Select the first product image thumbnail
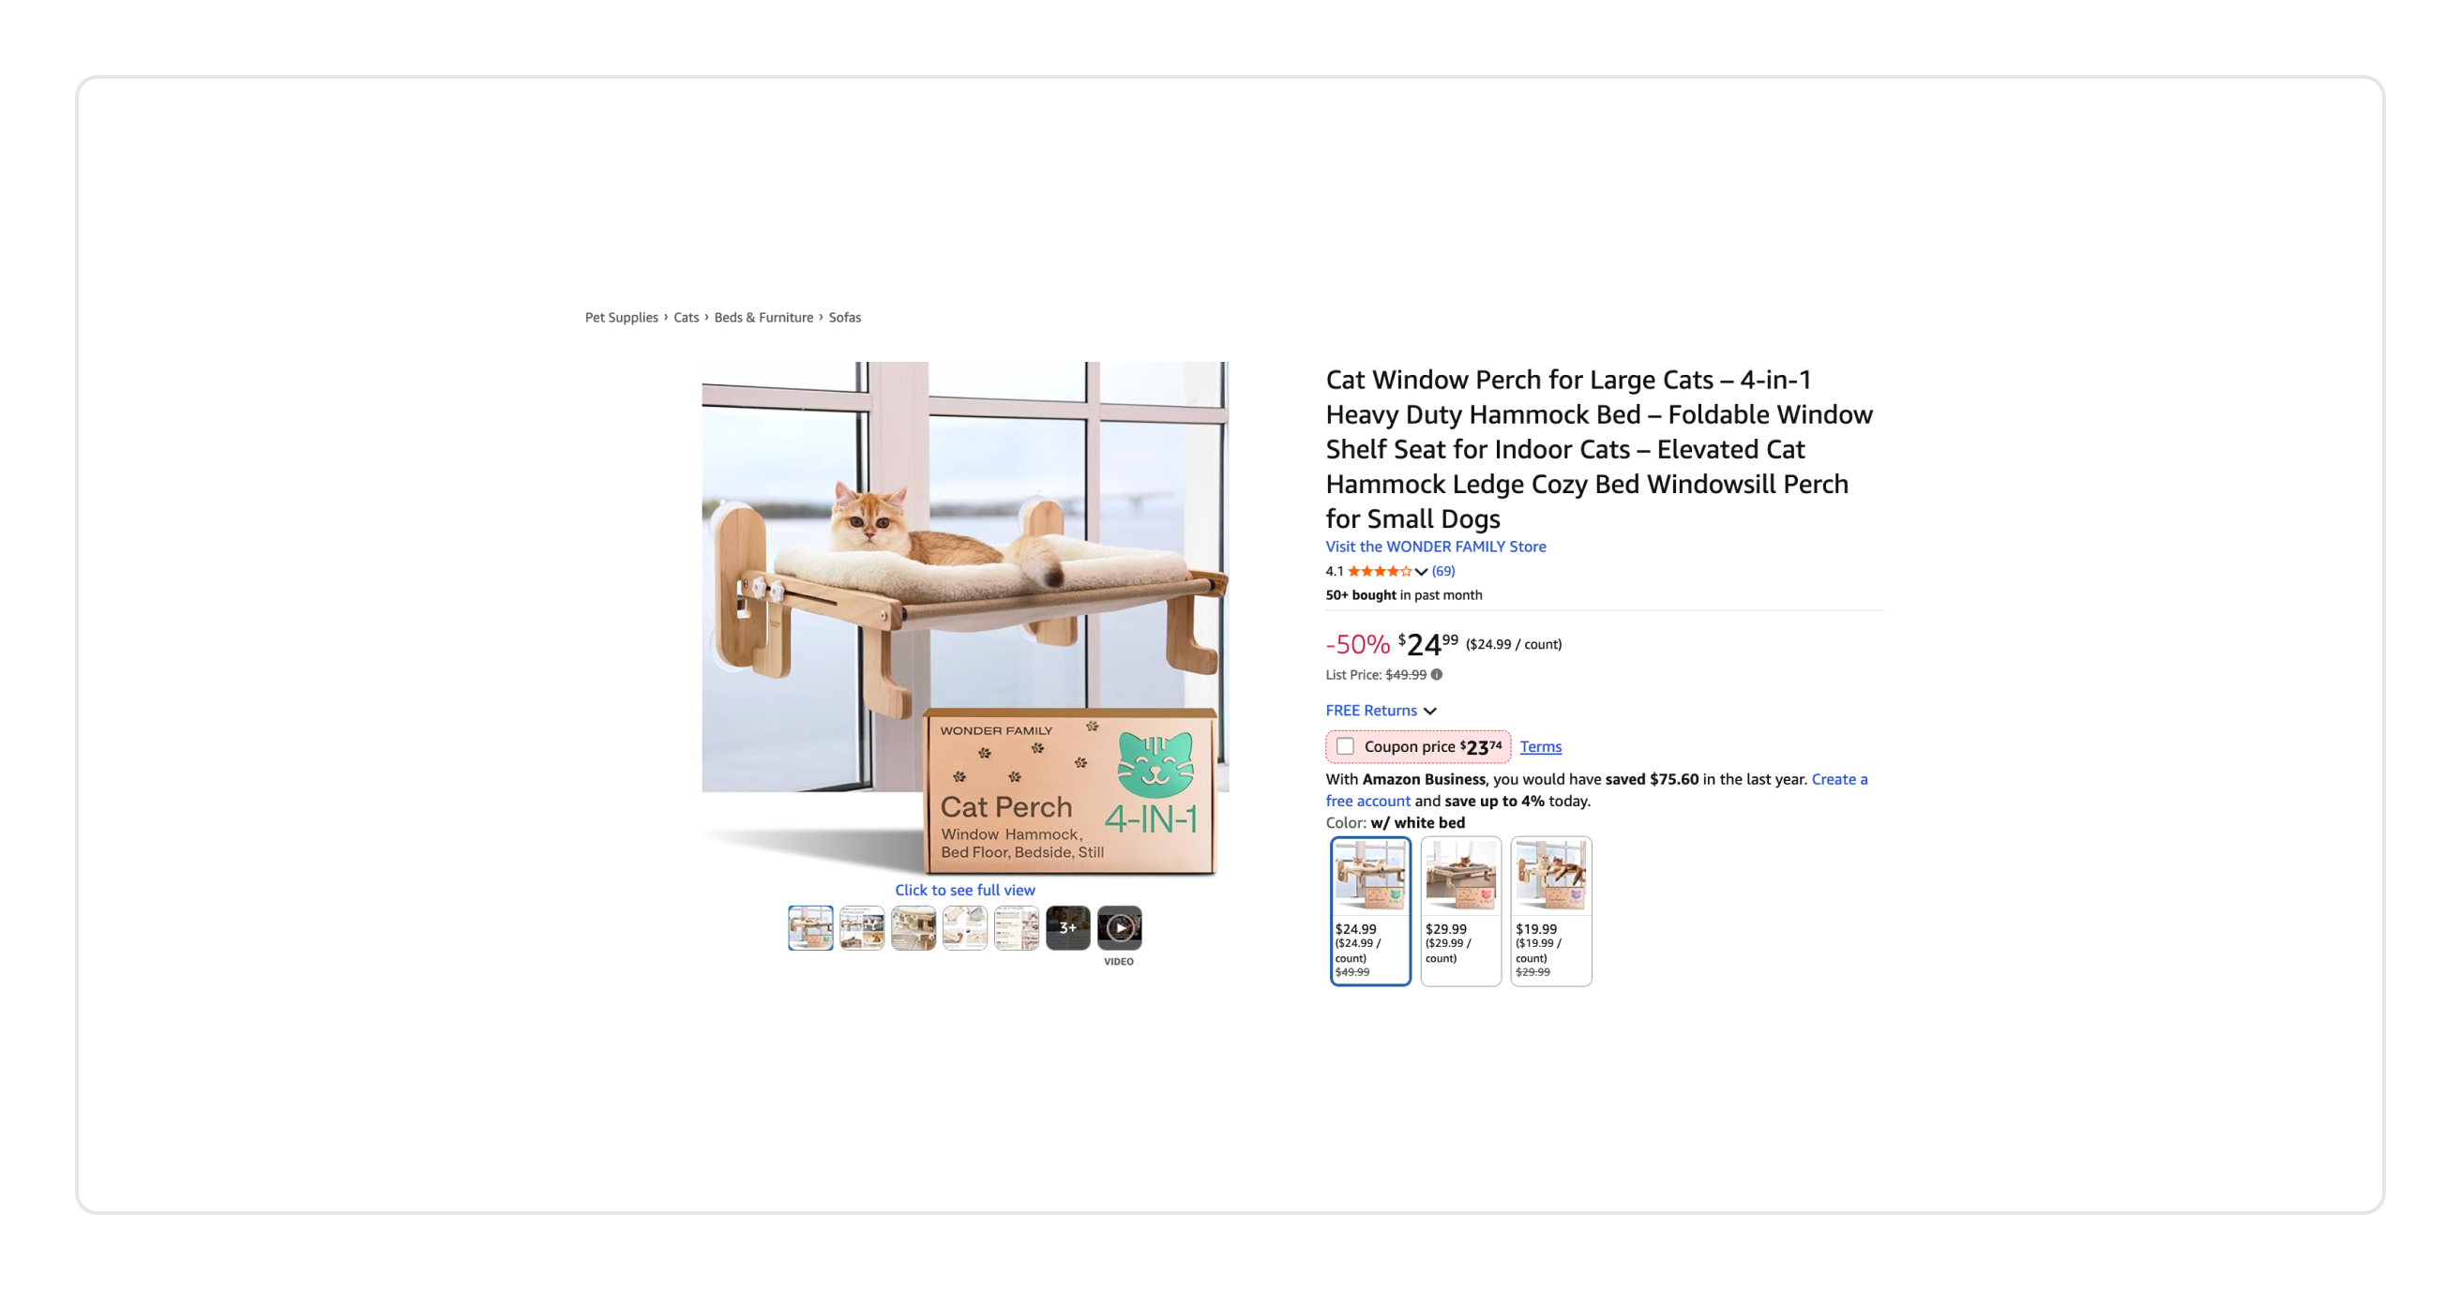The image size is (2461, 1290). tap(810, 927)
